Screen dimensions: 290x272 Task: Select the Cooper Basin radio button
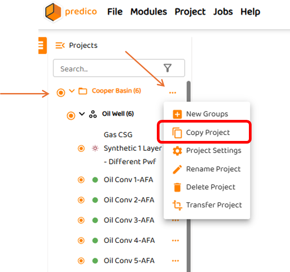61,93
